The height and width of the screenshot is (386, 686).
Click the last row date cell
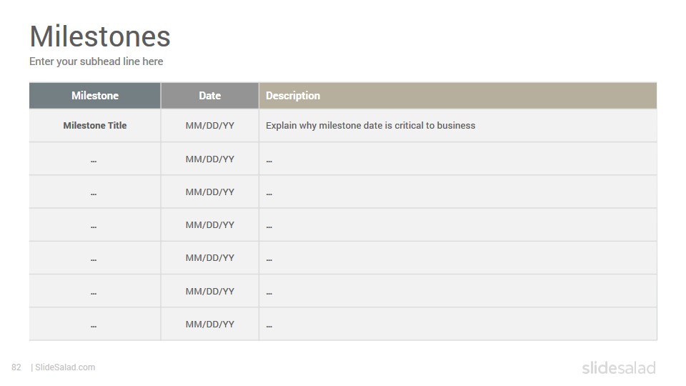click(x=210, y=325)
